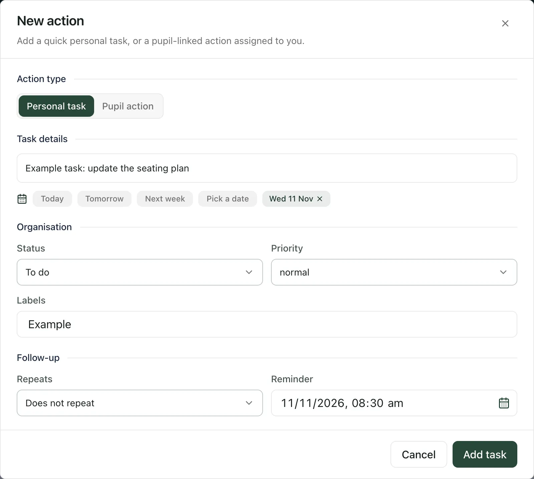
Task: Set due date to Today
Action: [52, 199]
